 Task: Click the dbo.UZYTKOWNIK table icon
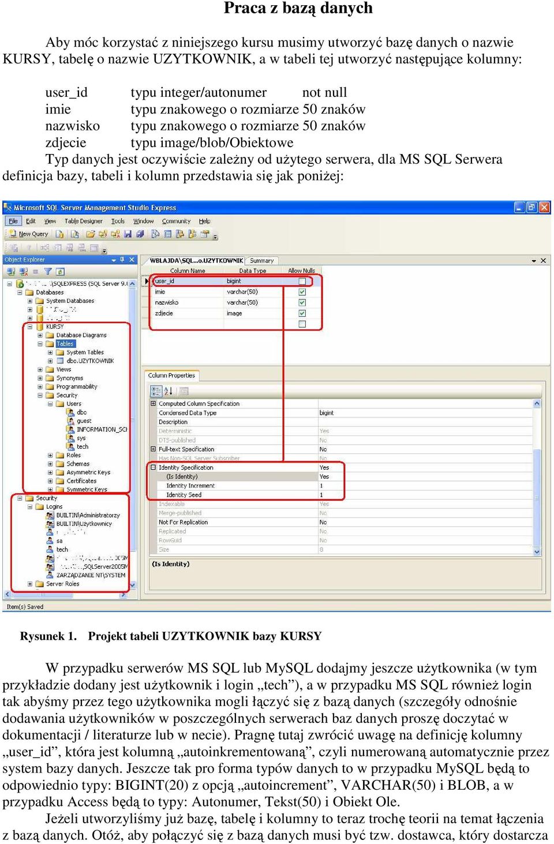point(61,361)
